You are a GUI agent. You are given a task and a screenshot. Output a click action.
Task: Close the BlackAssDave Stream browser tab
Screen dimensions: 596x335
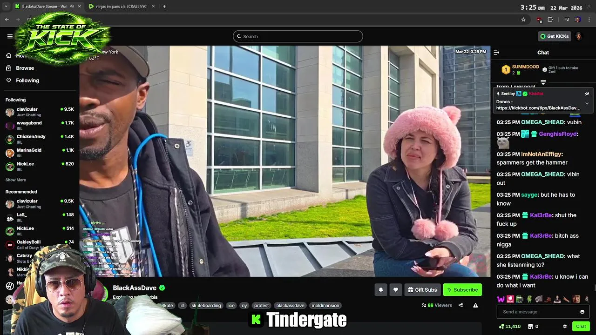tap(79, 7)
